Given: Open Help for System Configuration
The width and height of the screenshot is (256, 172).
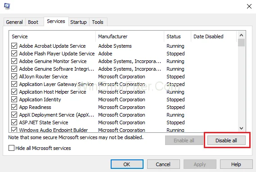Looking at the screenshot, I should click(x=236, y=164).
